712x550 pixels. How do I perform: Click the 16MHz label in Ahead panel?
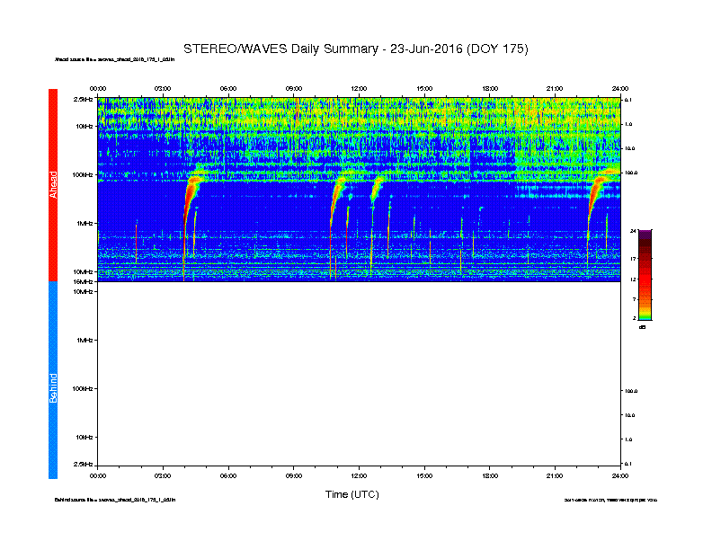(x=84, y=282)
